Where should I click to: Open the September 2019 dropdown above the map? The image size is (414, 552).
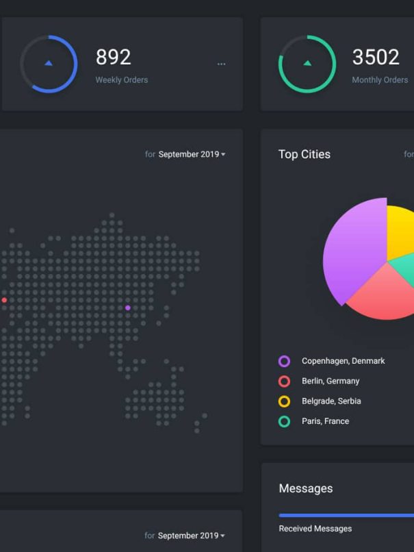point(192,154)
